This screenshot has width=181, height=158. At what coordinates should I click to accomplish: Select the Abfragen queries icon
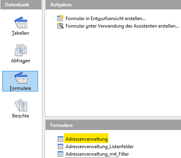(x=21, y=50)
